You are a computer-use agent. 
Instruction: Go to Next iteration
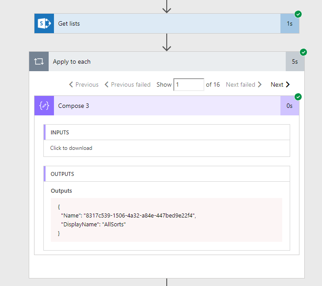(280, 84)
